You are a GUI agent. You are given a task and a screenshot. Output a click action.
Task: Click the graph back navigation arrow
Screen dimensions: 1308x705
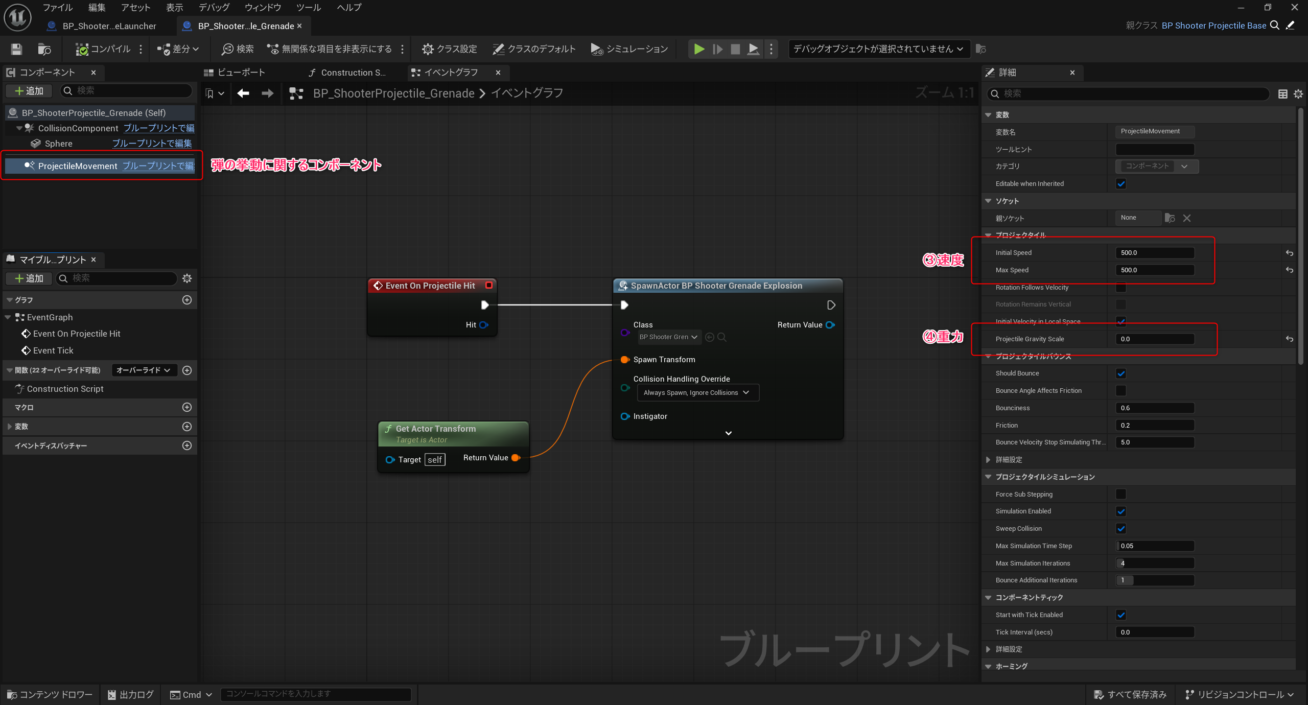[x=243, y=93]
